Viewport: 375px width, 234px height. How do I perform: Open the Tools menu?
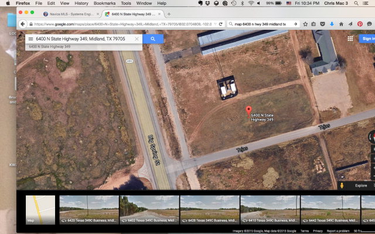[126, 4]
